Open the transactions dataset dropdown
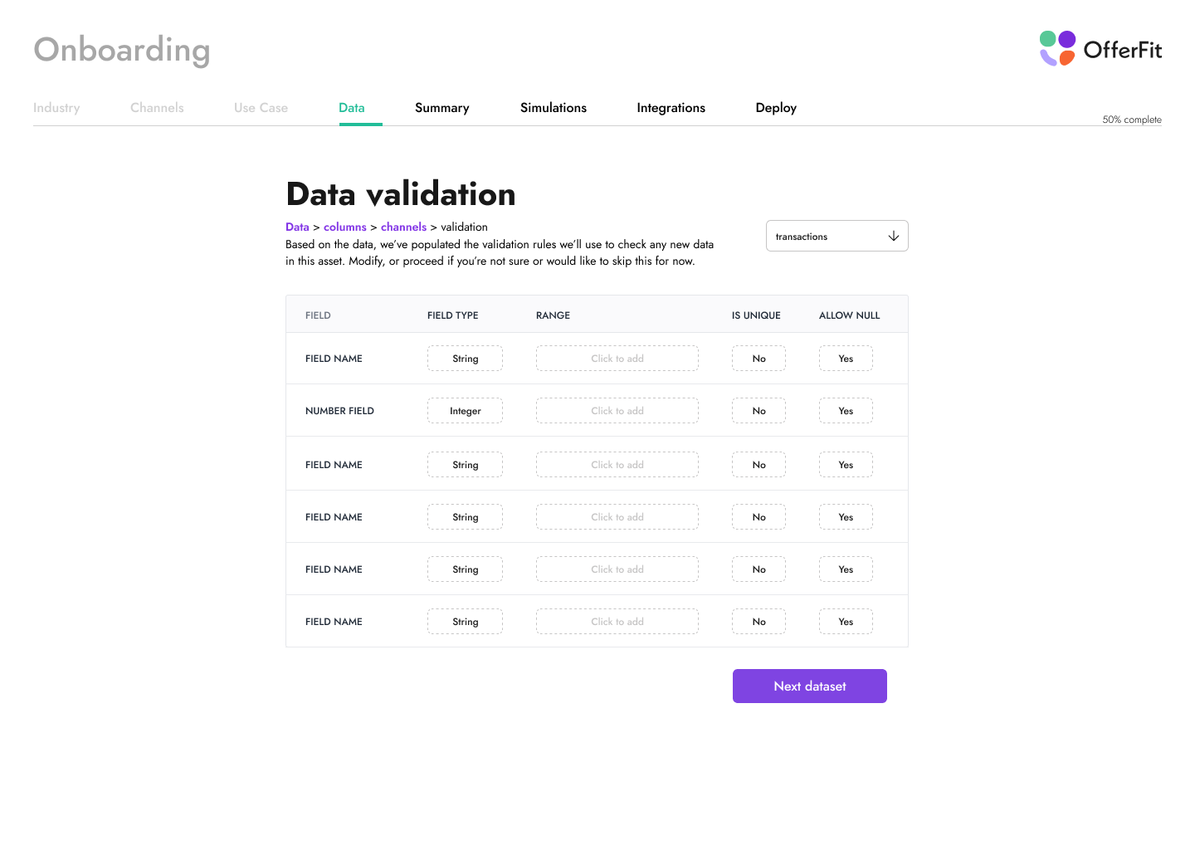1195x850 pixels. click(x=836, y=237)
